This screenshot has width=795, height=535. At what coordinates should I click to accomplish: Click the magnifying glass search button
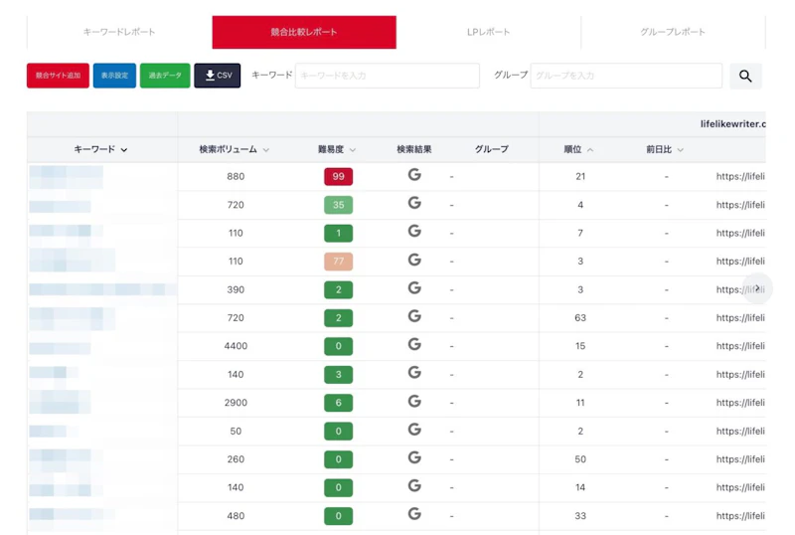745,76
